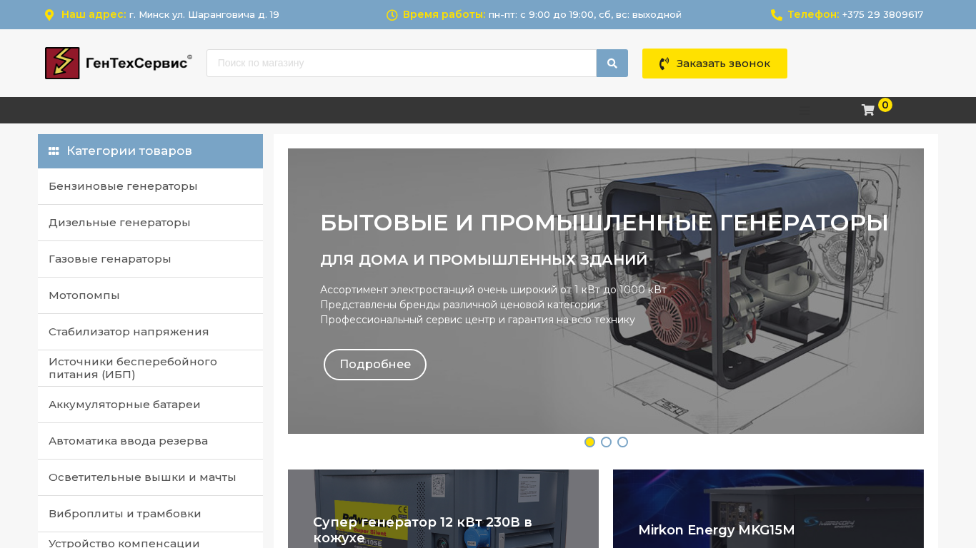Screen dimensions: 976x548
Task: Open Автоматика ввода резерва category
Action: tap(150, 441)
